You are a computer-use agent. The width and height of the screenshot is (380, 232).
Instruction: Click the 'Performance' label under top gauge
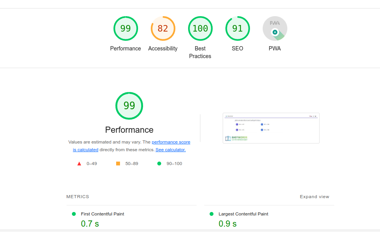125,48
